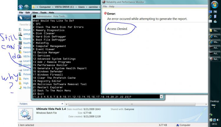Click the Organize button in Explorer toolbar

pyautogui.click(x=25, y=18)
